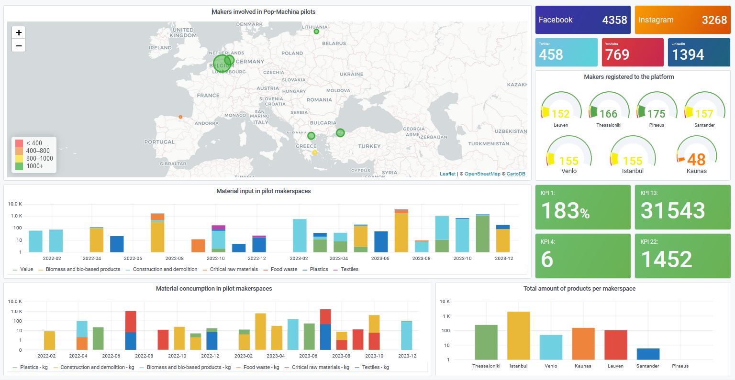Click the red '< 400' legend swatch
735x380 pixels.
(19, 143)
